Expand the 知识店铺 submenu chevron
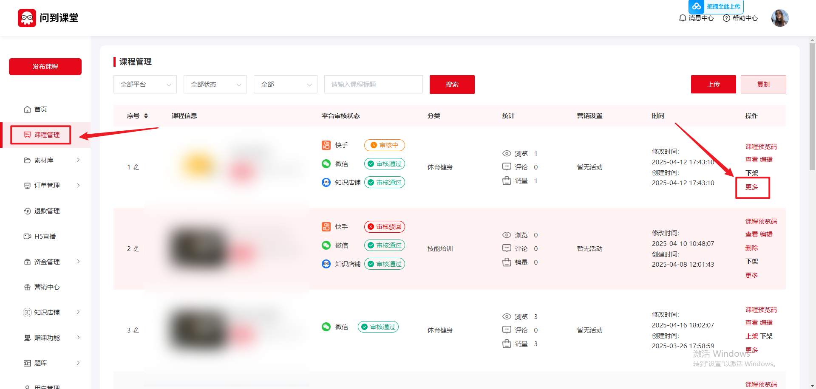The height and width of the screenshot is (389, 816). coord(78,312)
